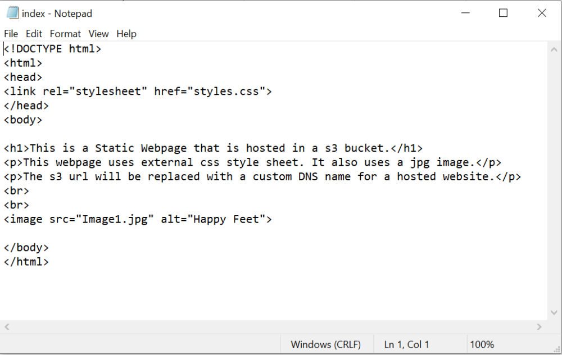Click the Notepad icon in the title bar
Screen dimensions: 562x355
(12, 13)
